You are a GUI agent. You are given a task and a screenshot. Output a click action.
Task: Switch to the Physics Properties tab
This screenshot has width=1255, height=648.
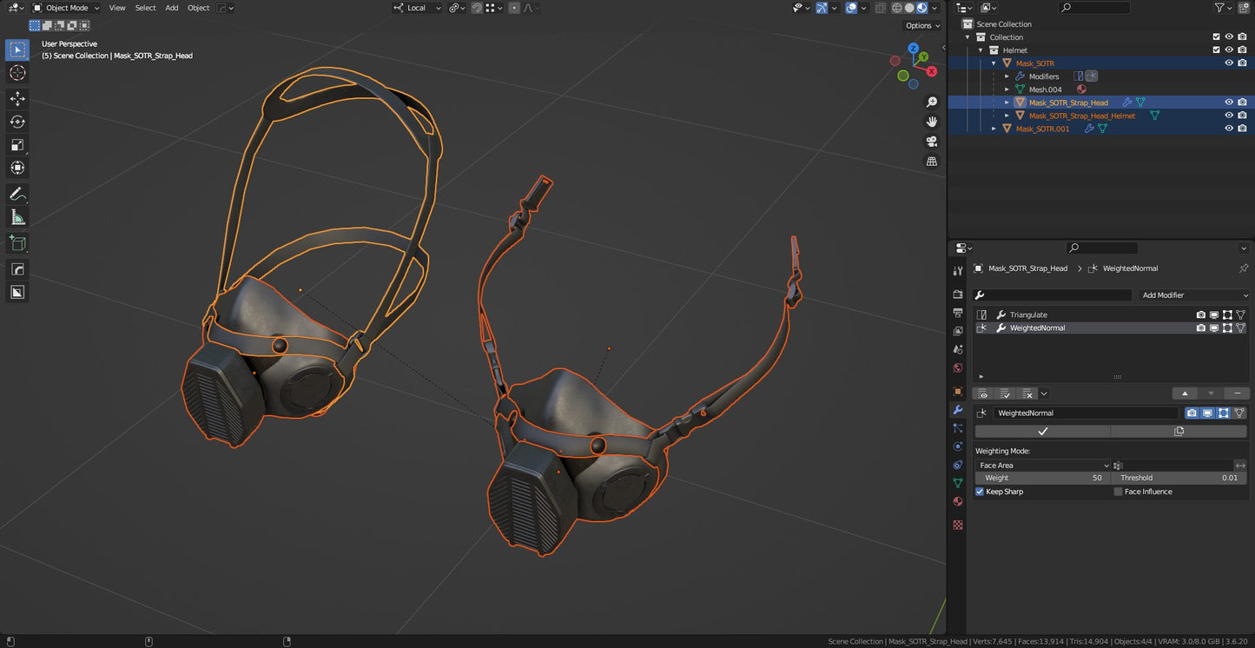click(x=956, y=446)
